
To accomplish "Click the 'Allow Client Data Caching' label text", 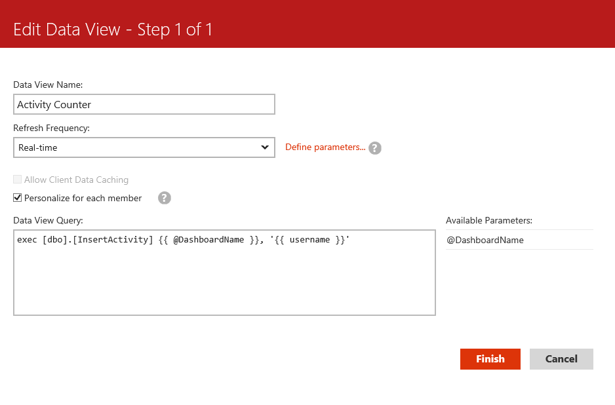I will point(76,180).
